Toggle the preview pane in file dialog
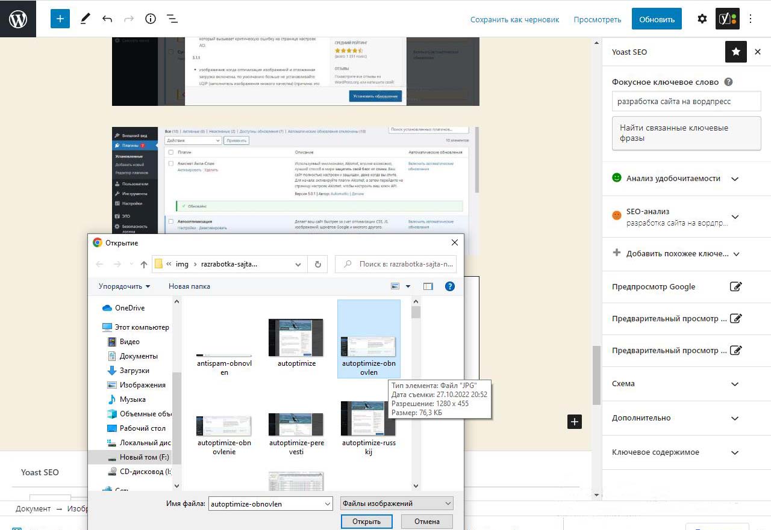Image resolution: width=771 pixels, height=530 pixels. 428,286
